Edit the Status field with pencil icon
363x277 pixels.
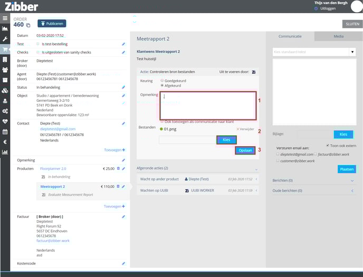click(123, 87)
